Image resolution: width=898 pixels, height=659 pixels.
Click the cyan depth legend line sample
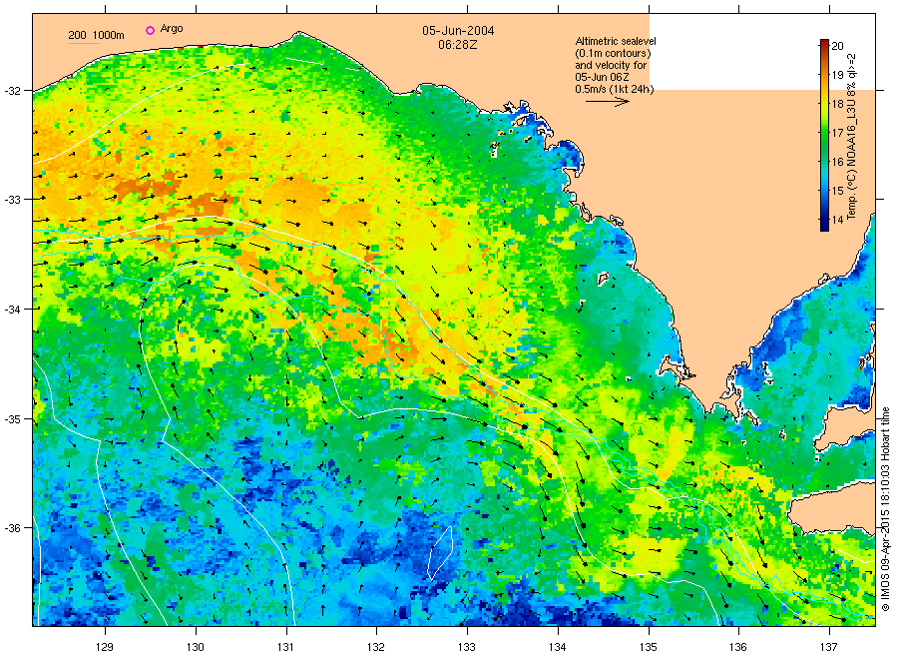point(84,43)
